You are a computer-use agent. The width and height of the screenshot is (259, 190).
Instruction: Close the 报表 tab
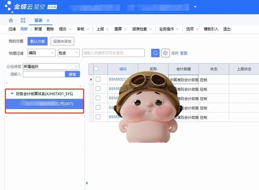click(48, 21)
